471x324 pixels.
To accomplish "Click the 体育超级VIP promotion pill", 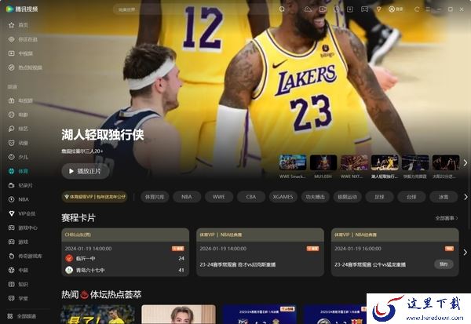I will [x=95, y=197].
